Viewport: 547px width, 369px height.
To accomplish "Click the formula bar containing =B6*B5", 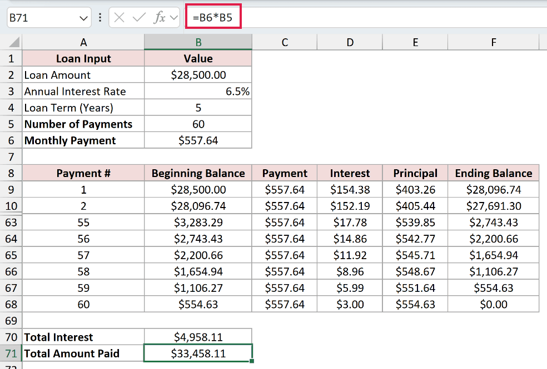I will click(x=366, y=17).
